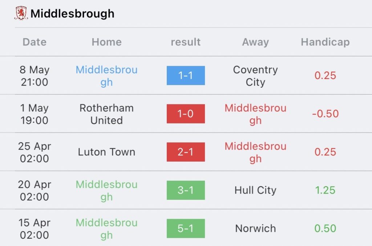Select Luton Town team name
The image size is (372, 246).
pyautogui.click(x=106, y=152)
